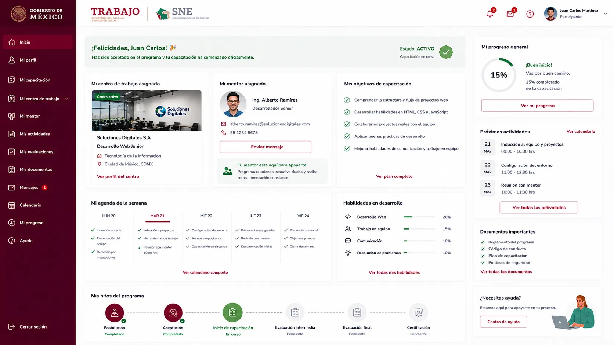Click the Evaluación intermedia milestone icon

295,312
